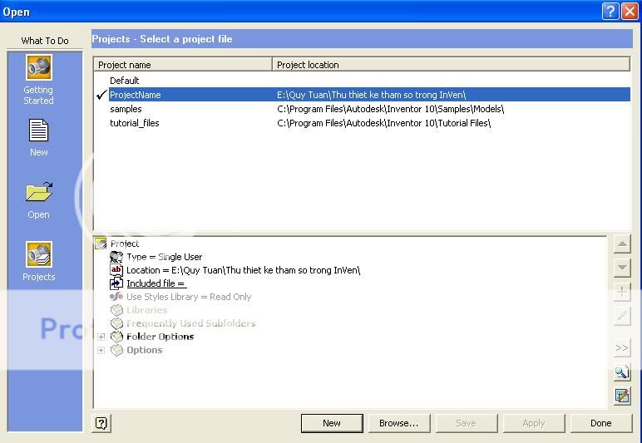
Task: Click the Frequently Used Subfolders icon
Action: pyautogui.click(x=116, y=323)
